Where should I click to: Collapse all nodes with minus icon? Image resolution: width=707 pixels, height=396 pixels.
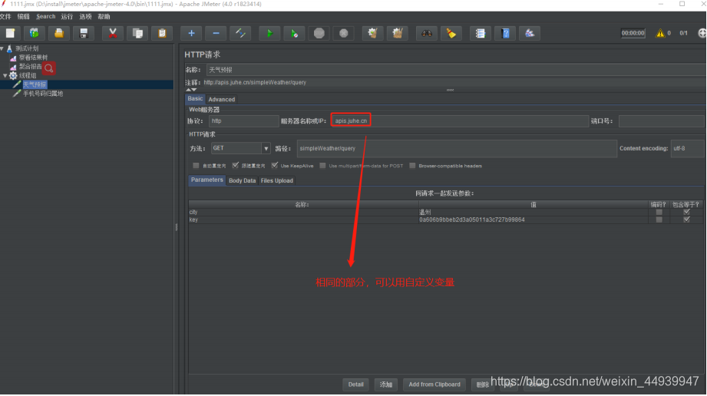(216, 33)
